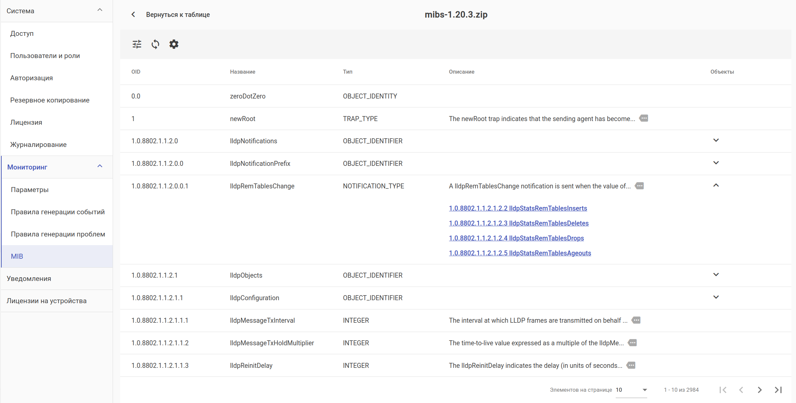Expand objects for lldpConfiguration row

716,298
